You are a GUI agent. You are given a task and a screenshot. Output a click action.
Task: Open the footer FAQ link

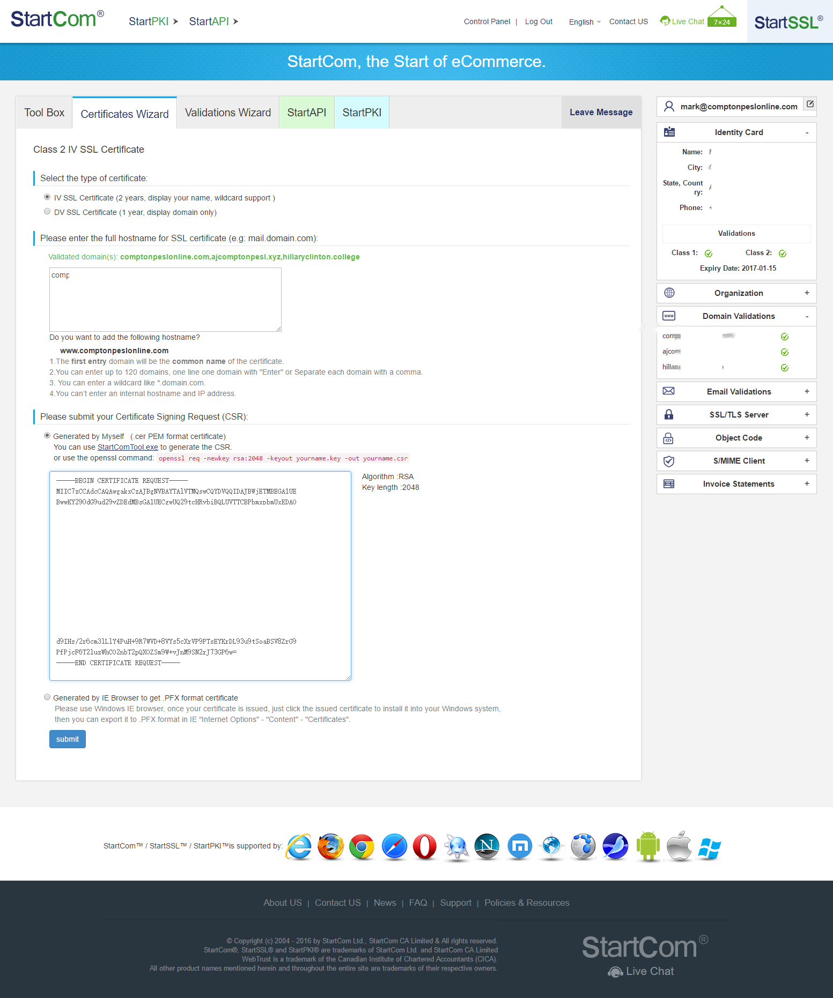pos(418,903)
